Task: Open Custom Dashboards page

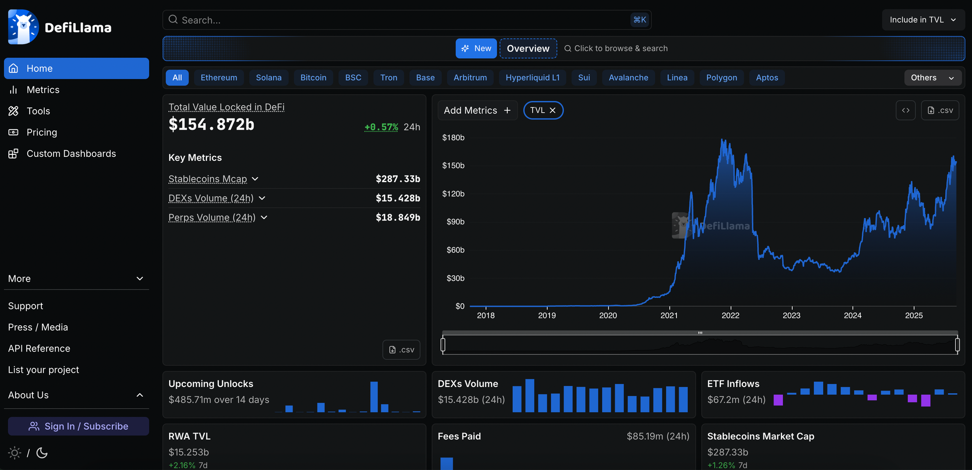Action: point(76,153)
